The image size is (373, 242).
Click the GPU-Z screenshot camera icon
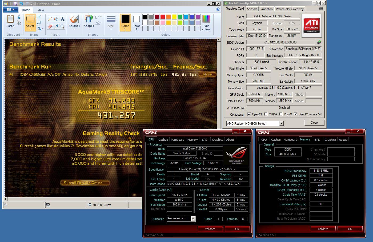click(321, 9)
